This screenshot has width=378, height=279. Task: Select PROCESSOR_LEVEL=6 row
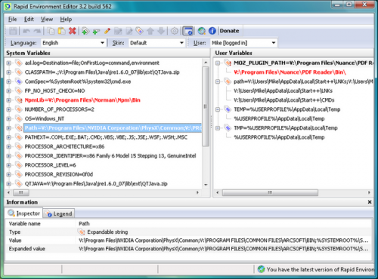point(50,165)
